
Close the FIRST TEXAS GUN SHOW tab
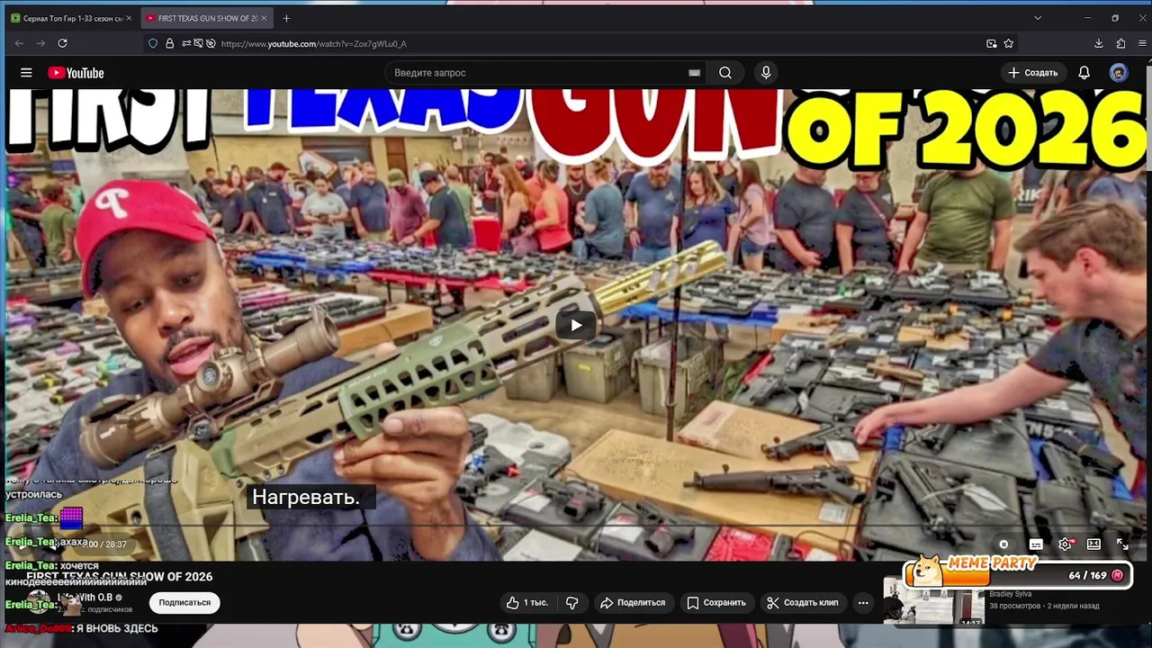tap(264, 18)
